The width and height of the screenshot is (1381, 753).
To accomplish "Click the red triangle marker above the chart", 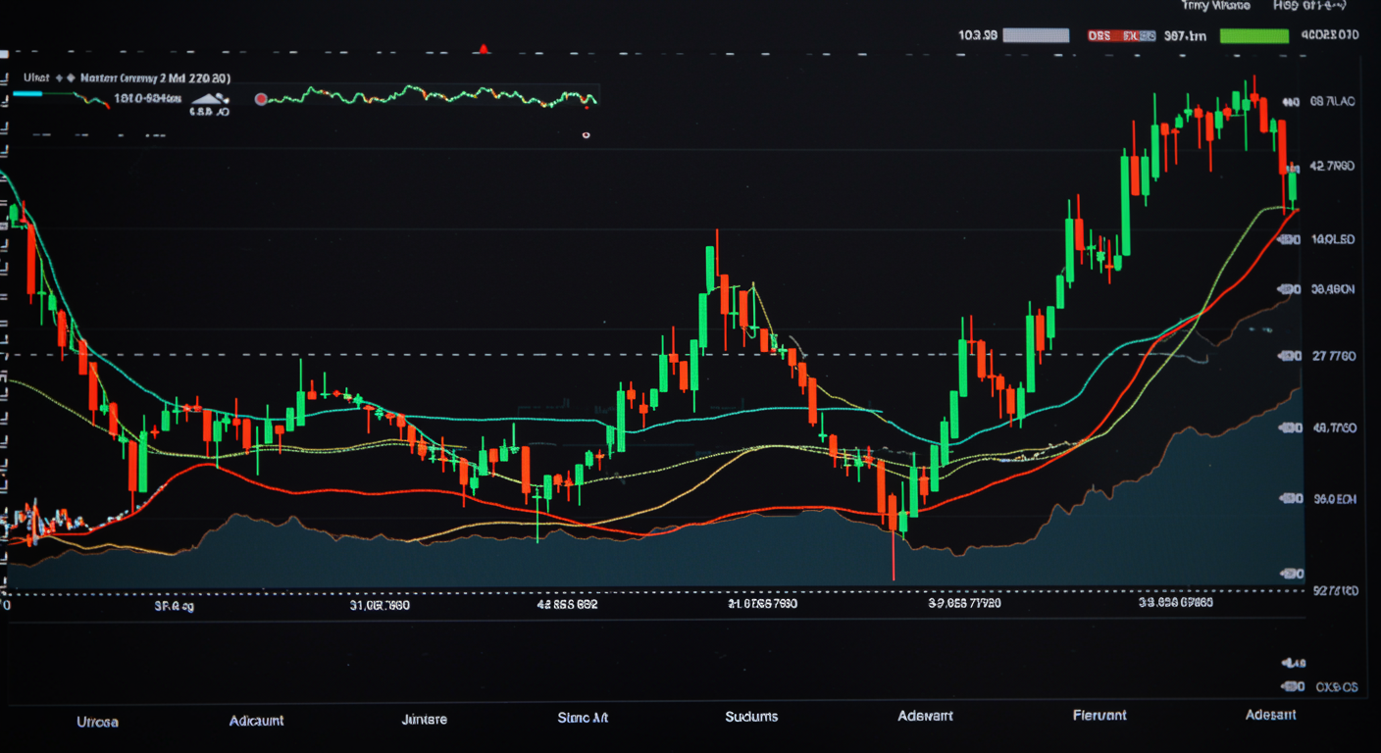I will coord(483,48).
